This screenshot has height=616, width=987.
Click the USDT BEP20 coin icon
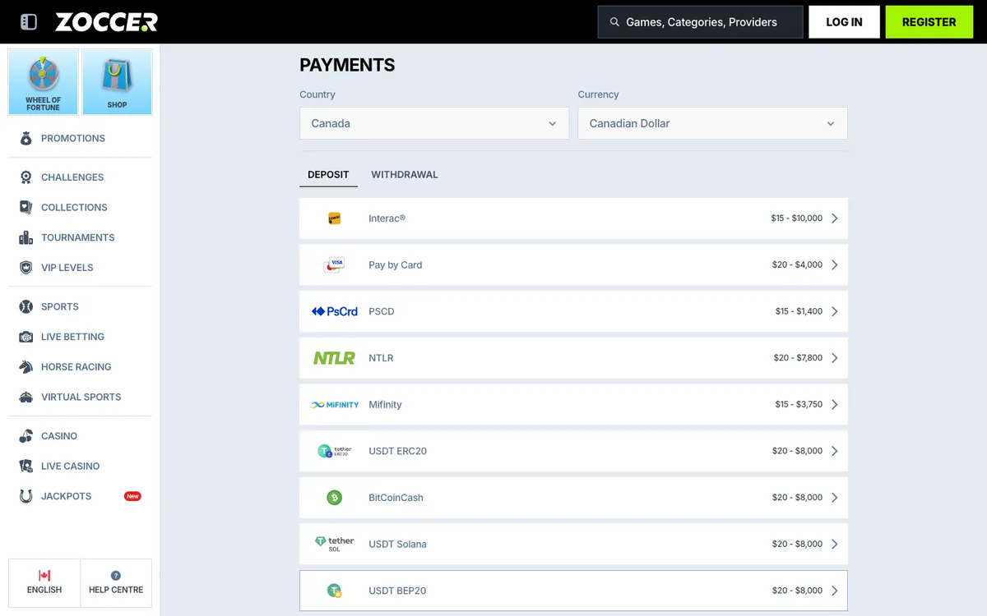click(x=335, y=591)
